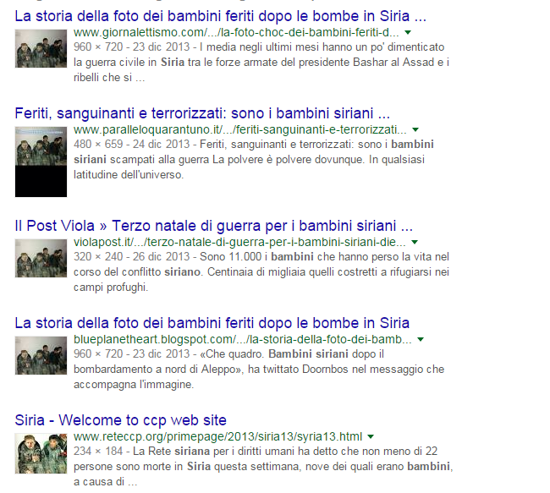Open 'Il Post Viola » Terzo natale di guerra' result
The image size is (550, 493).
(x=213, y=226)
